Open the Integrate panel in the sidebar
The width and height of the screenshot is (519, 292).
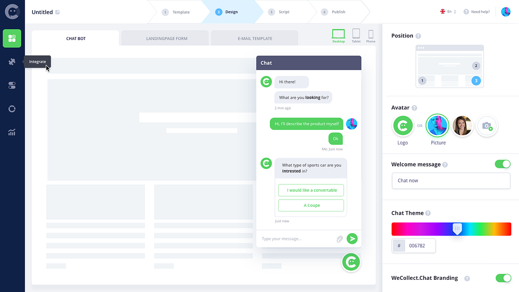tap(12, 62)
